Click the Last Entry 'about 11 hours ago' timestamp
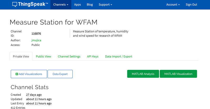The image size is (210, 109). click(x=39, y=104)
